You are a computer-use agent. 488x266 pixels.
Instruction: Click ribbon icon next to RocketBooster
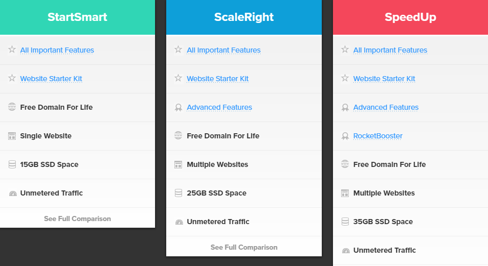tap(345, 136)
